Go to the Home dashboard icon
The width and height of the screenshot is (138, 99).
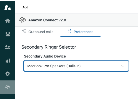pos(8,21)
